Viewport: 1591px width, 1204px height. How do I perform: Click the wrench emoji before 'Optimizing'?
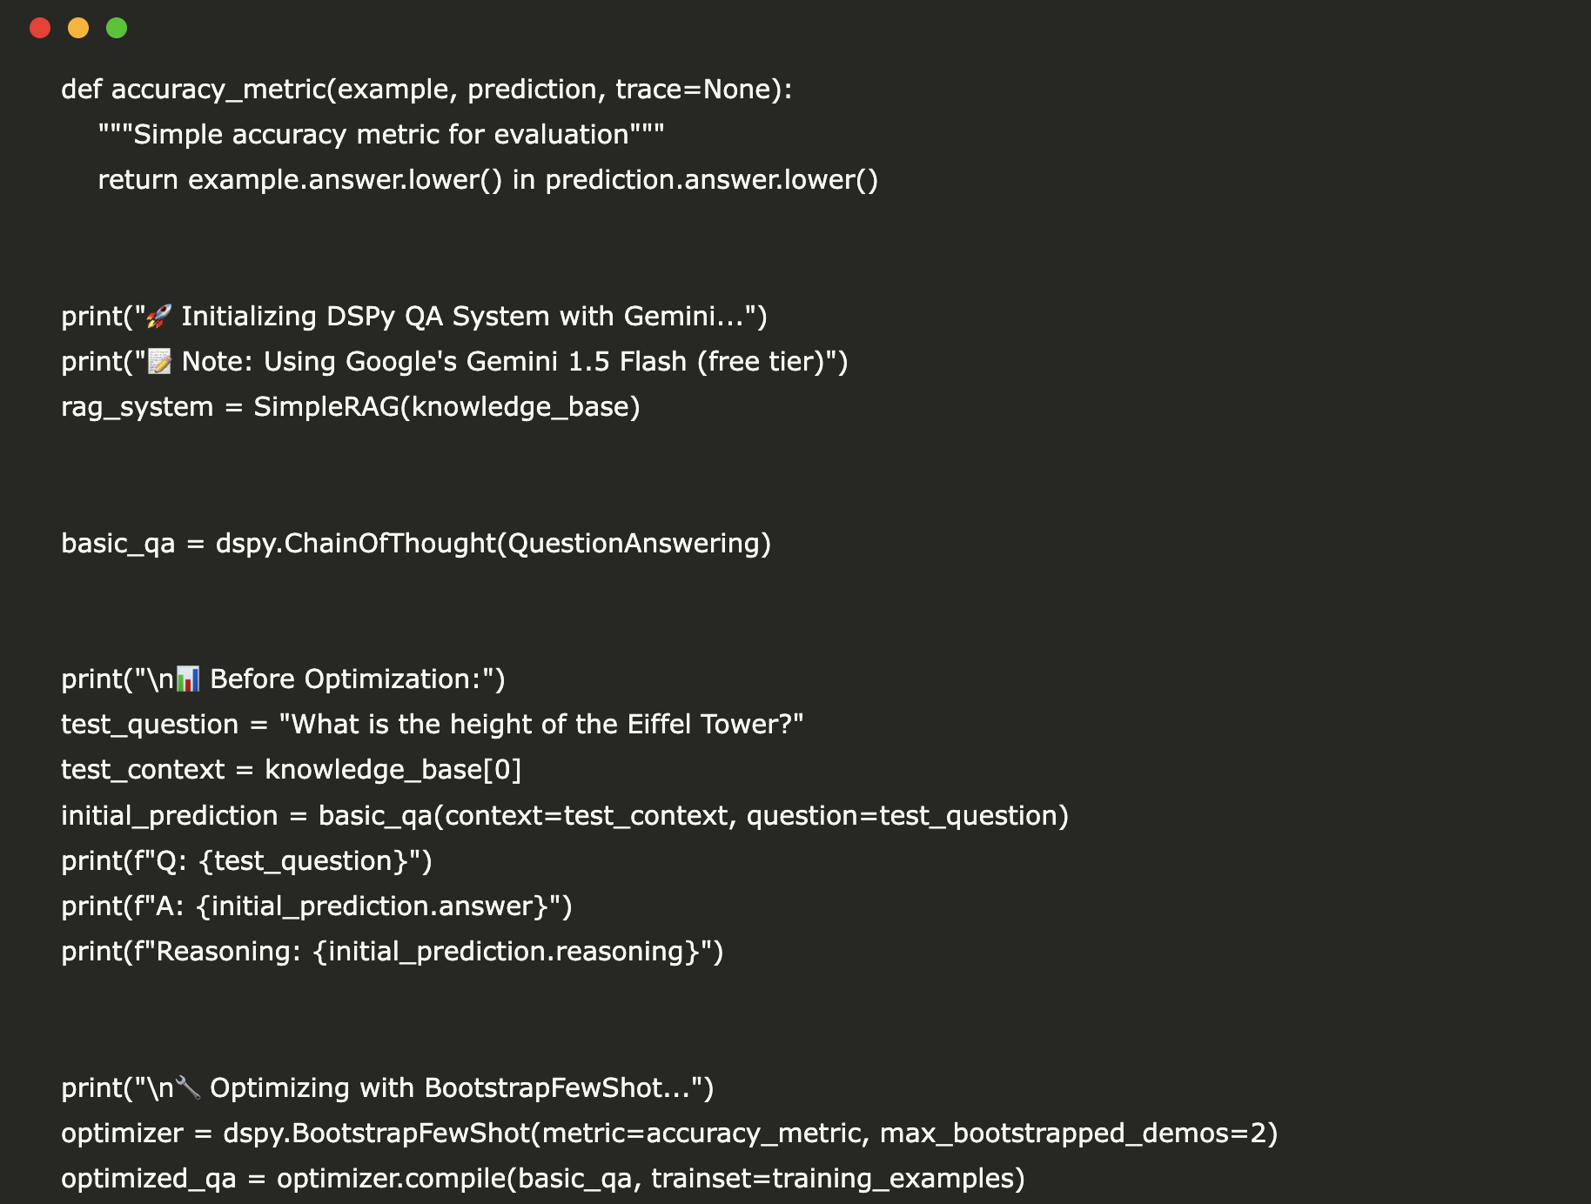188,1088
